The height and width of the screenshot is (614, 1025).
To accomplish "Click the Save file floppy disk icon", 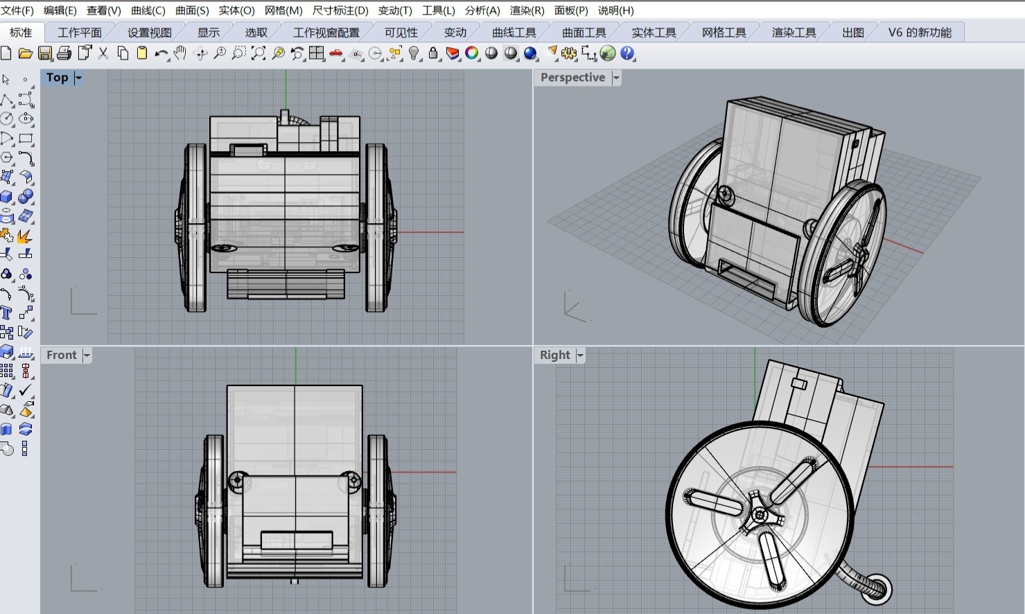I will pos(45,53).
